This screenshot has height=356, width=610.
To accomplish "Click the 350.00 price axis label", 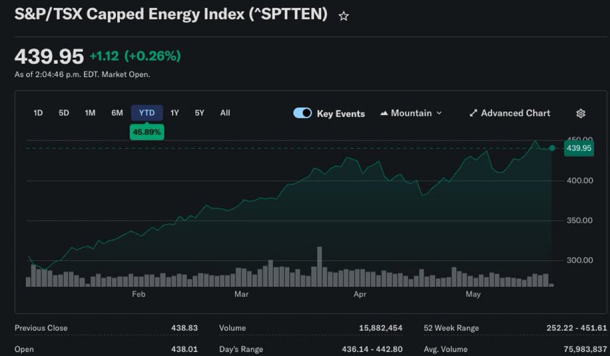I will tap(579, 220).
